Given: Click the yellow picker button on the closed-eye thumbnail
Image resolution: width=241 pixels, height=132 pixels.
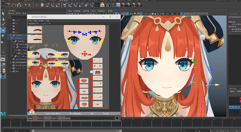Looking at the screenshot, I should point(38,40).
